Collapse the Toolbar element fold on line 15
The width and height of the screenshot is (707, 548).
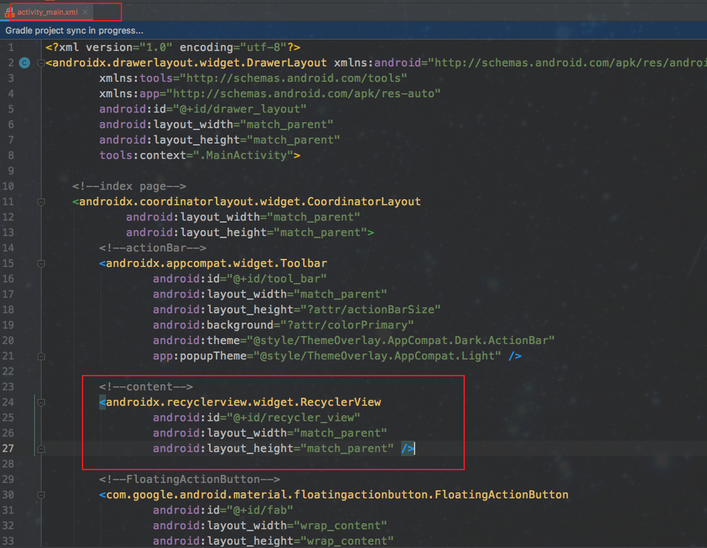pos(41,264)
